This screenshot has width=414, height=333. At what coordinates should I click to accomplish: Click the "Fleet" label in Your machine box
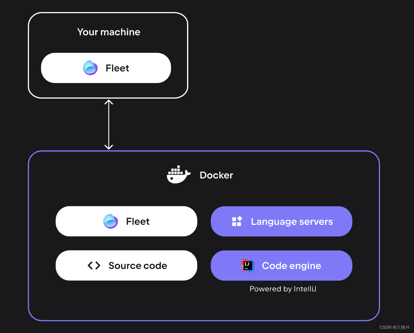118,68
